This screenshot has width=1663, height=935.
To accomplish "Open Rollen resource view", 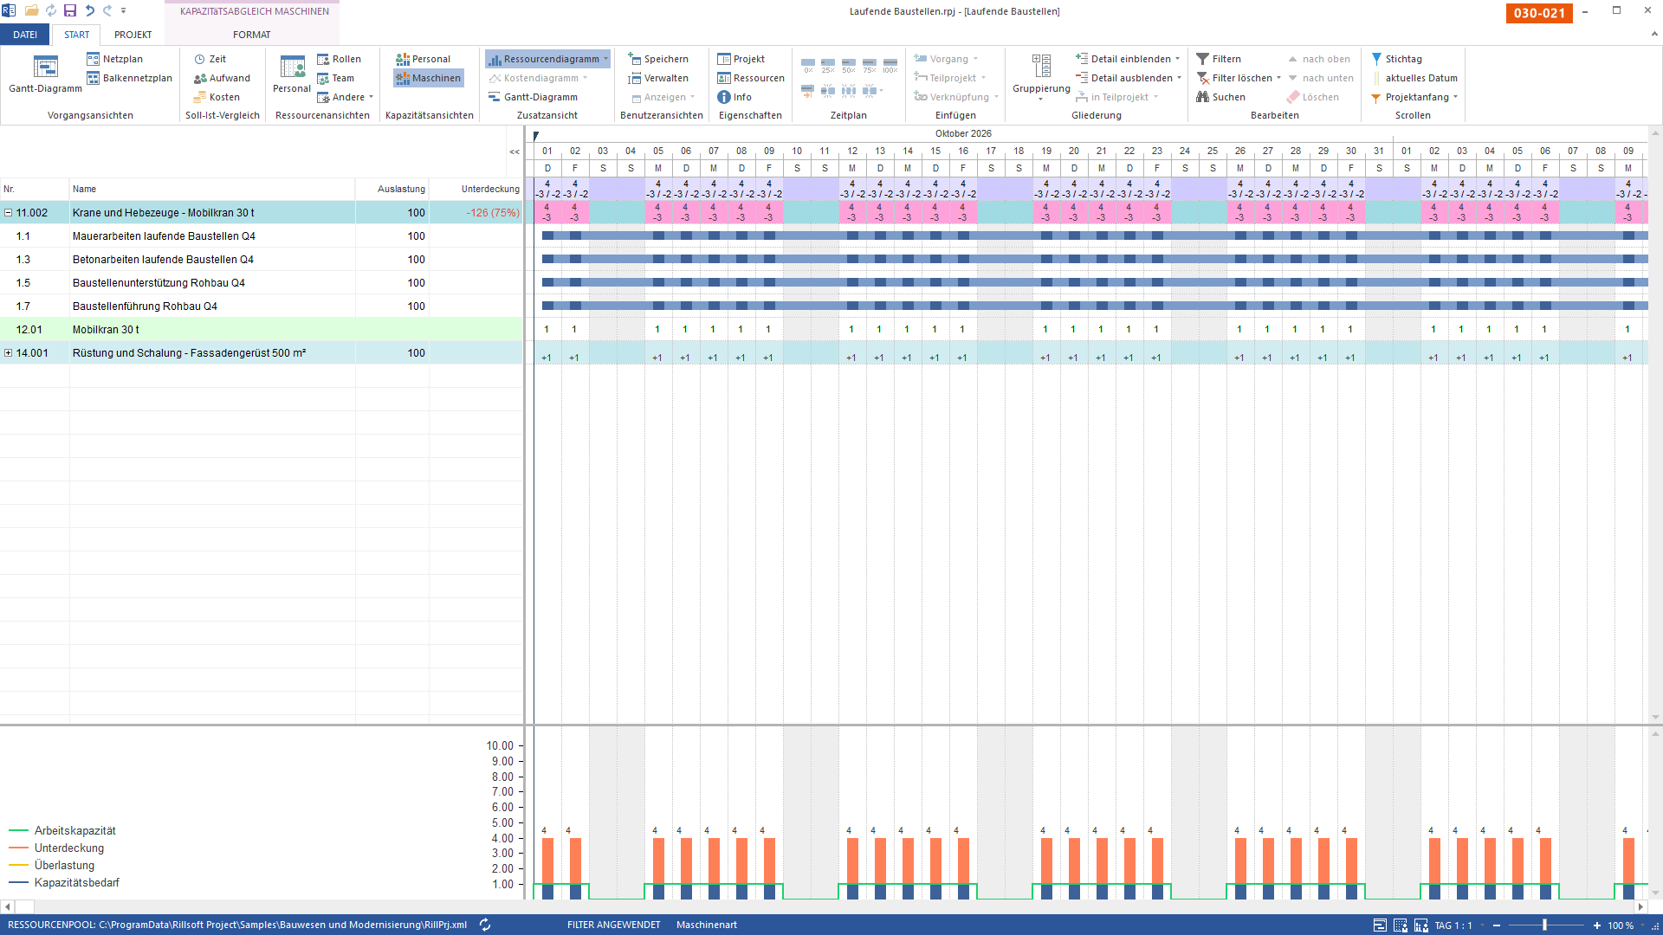I will 339,59.
